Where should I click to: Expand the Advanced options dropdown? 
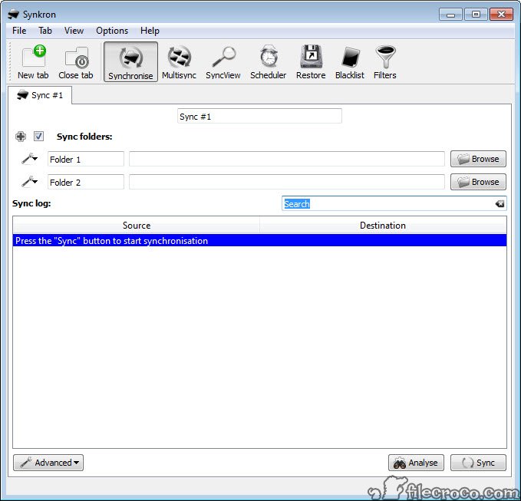(x=48, y=463)
